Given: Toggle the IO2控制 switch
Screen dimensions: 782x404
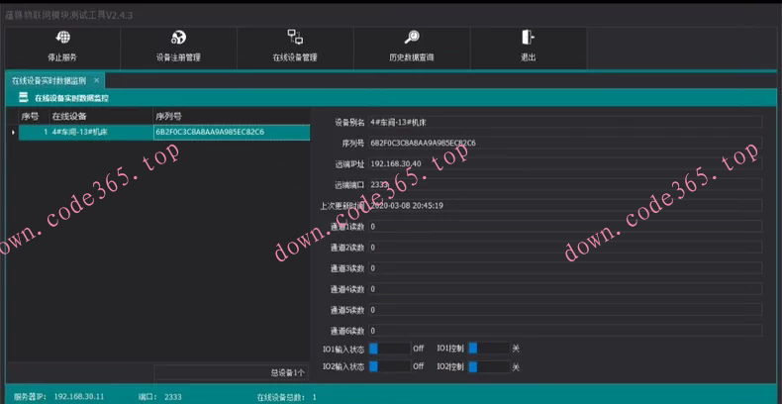Looking at the screenshot, I should pyautogui.click(x=489, y=366).
